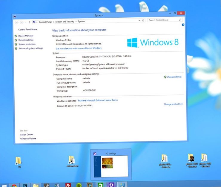Open the address bar history dropdown

[139, 21]
